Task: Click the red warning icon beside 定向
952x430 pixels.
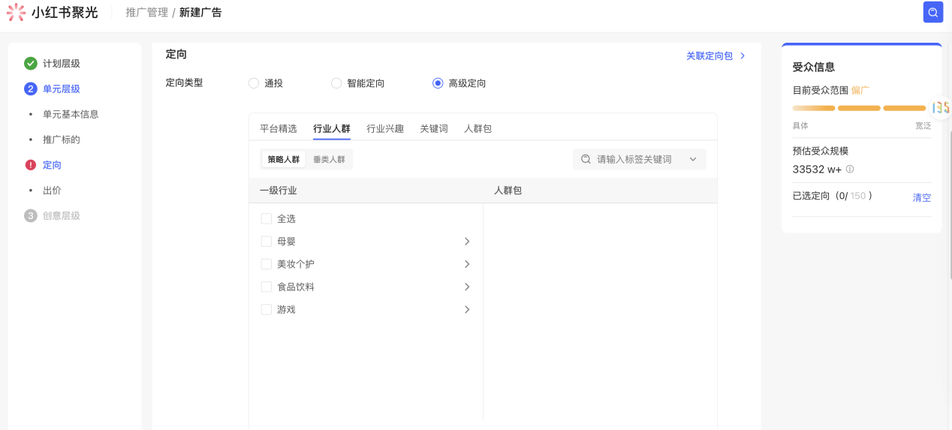Action: click(x=31, y=165)
